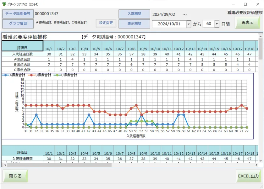Close the window using 閉じる

pos(15,176)
